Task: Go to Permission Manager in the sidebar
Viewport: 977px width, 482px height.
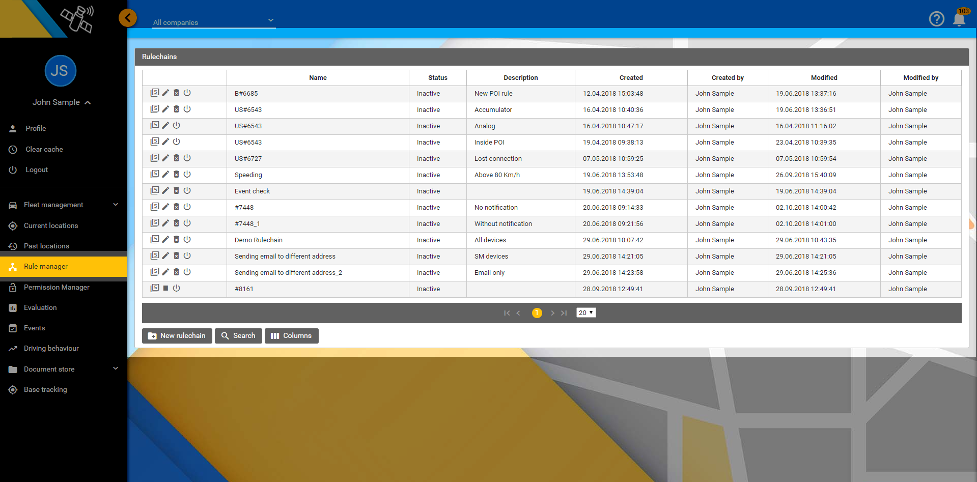Action: 57,287
